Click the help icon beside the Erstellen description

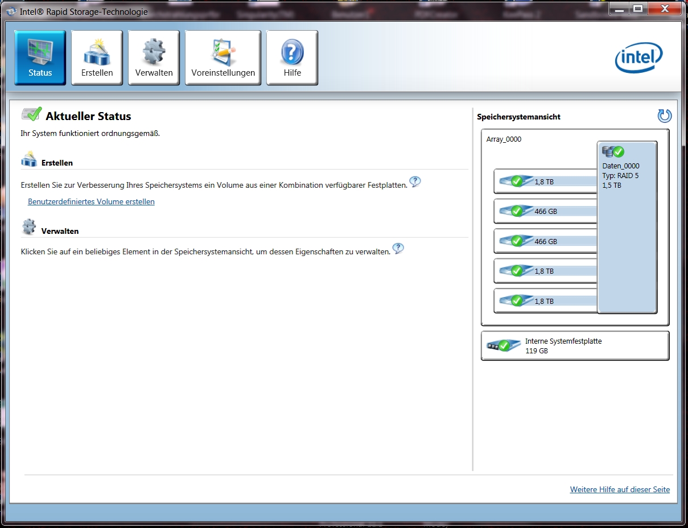pyautogui.click(x=415, y=182)
